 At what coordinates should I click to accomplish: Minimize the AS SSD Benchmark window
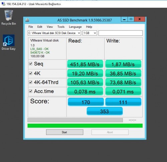124,19
